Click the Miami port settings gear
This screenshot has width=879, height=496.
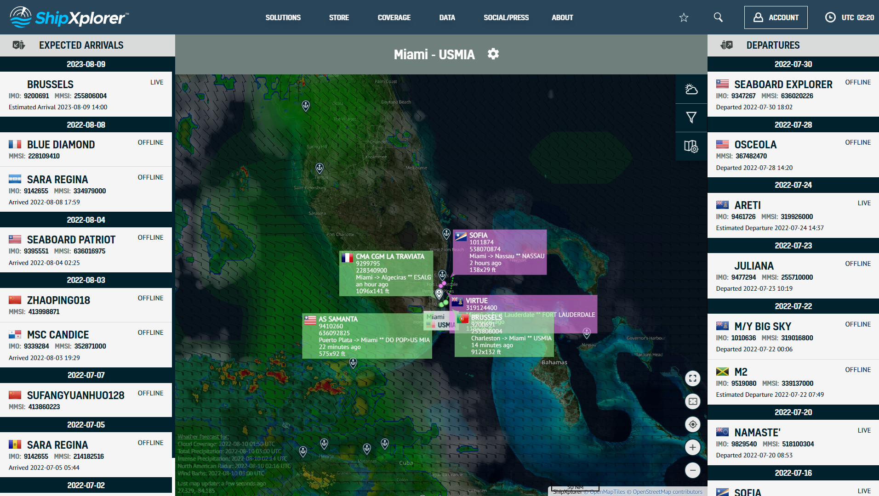coord(493,54)
